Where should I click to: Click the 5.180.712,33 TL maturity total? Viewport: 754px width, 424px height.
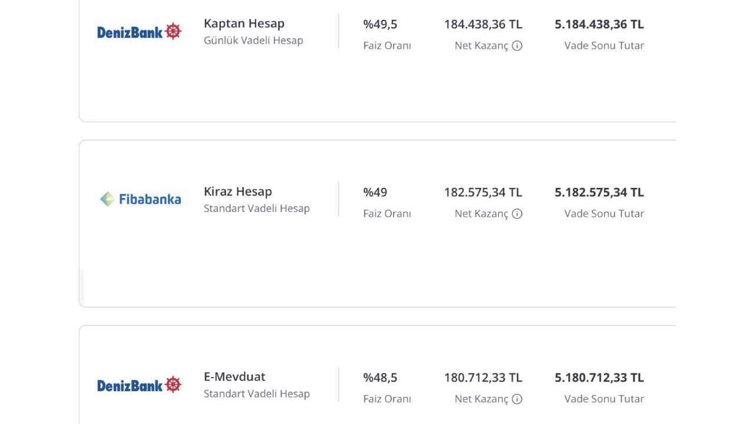599,378
